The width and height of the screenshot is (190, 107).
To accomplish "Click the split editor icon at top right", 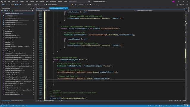I will coord(186,10).
